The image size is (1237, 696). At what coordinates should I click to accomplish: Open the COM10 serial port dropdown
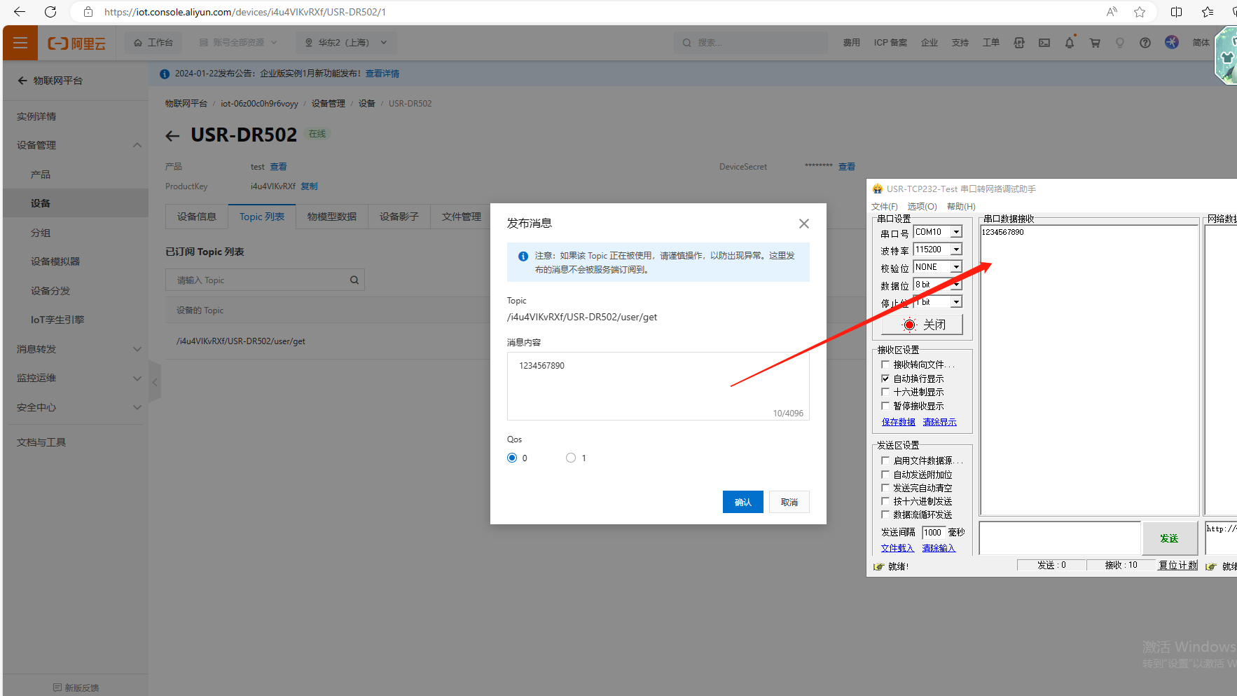click(x=956, y=232)
